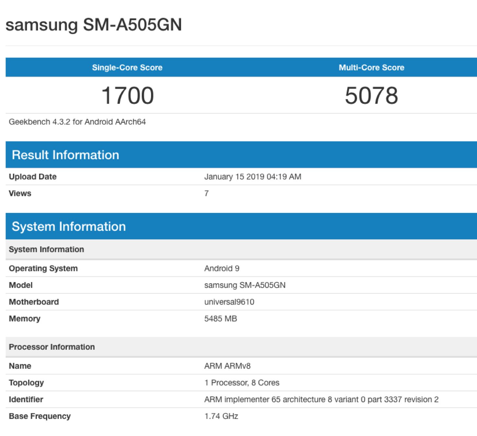The width and height of the screenshot is (477, 436).
Task: Click the single-core score value 1700
Action: (x=127, y=96)
